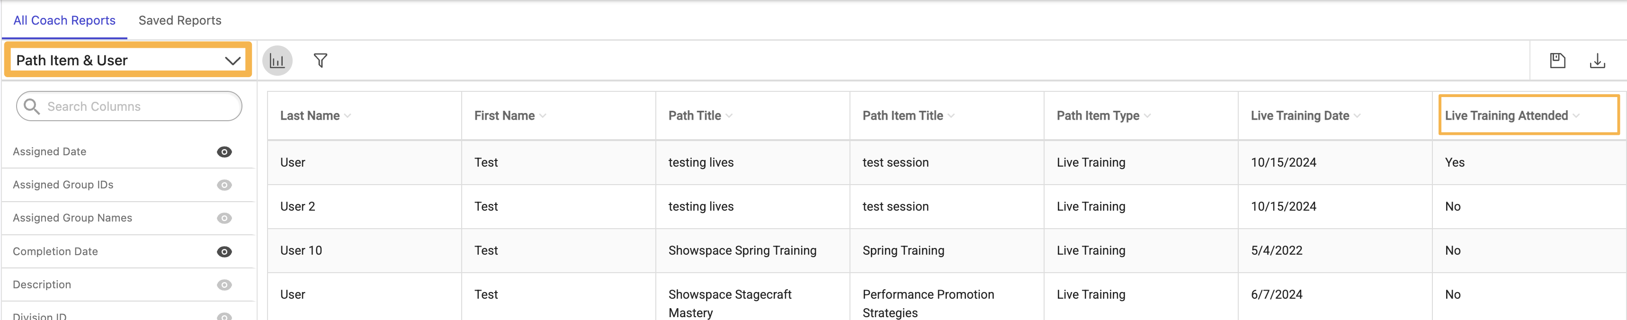The height and width of the screenshot is (320, 1627).
Task: Select the All Coach Reports tab
Action: pos(64,20)
